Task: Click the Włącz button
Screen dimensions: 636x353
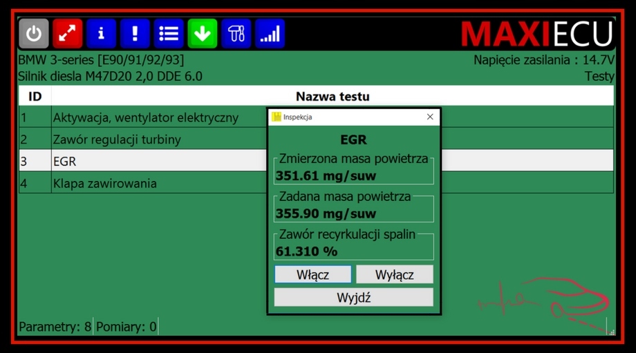Action: tap(312, 274)
